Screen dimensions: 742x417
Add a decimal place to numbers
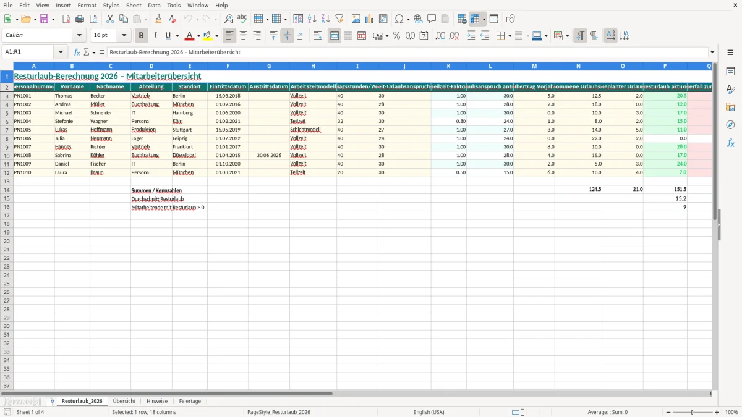(x=441, y=36)
